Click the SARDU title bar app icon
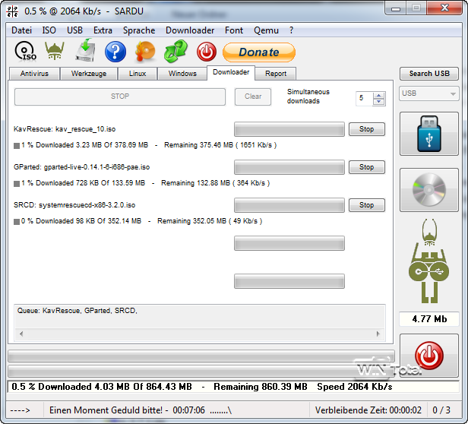The width and height of the screenshot is (468, 424). tap(12, 11)
